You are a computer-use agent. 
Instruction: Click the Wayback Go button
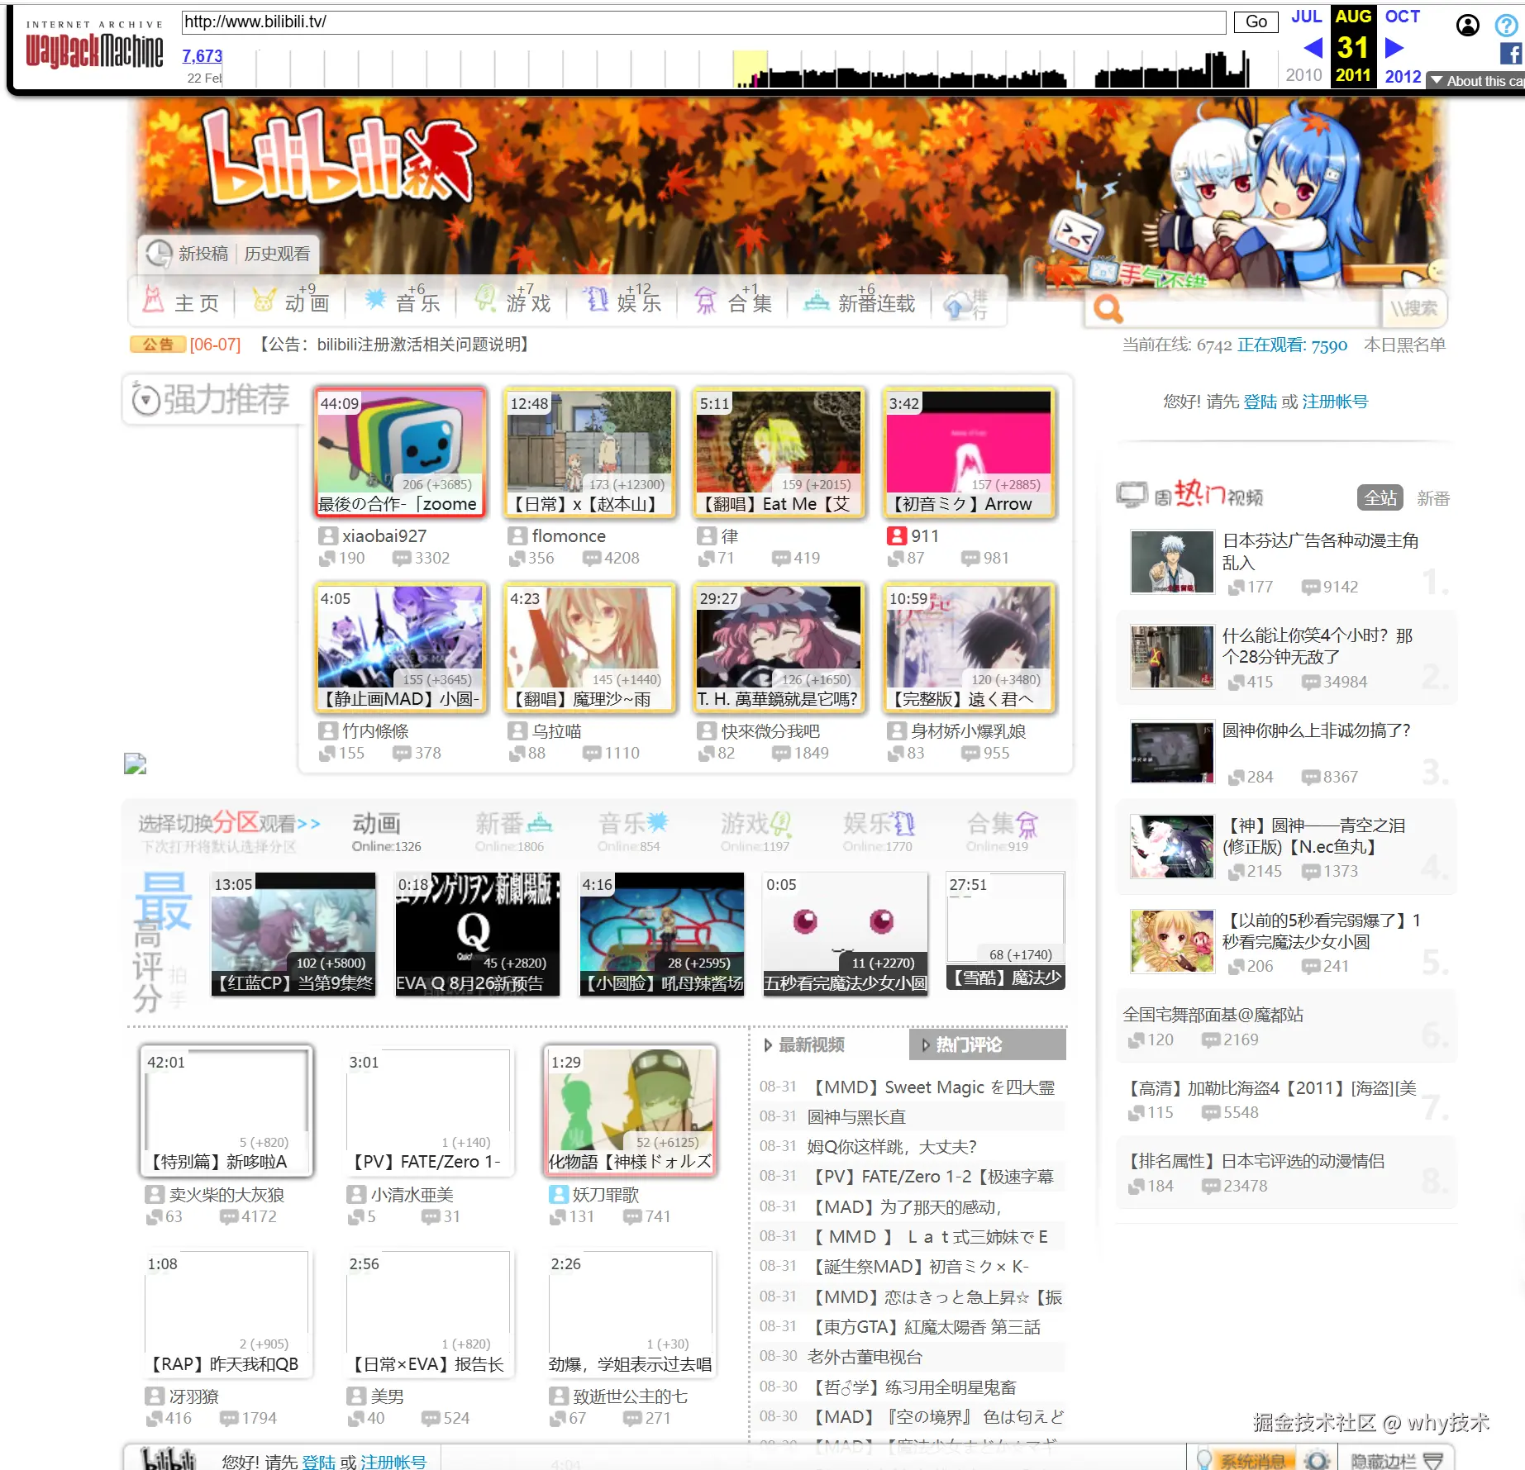tap(1256, 21)
